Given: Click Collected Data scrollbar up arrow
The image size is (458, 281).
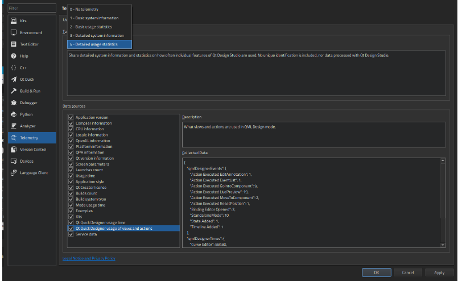Looking at the screenshot, I should [x=443, y=160].
